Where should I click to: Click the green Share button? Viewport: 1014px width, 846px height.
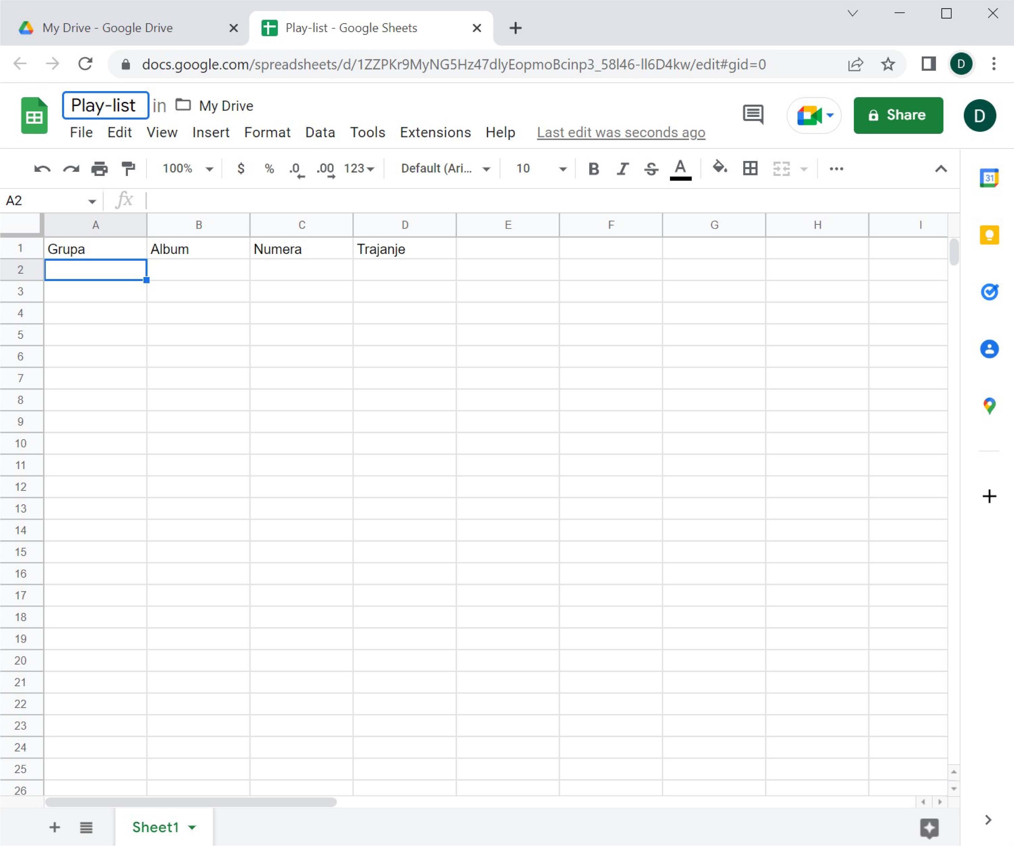(898, 115)
